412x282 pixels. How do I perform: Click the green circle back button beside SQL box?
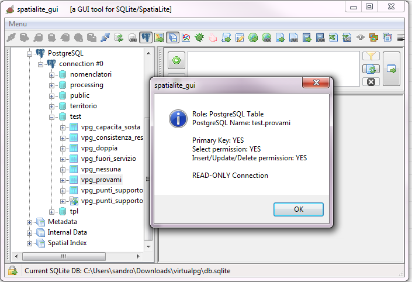[176, 60]
